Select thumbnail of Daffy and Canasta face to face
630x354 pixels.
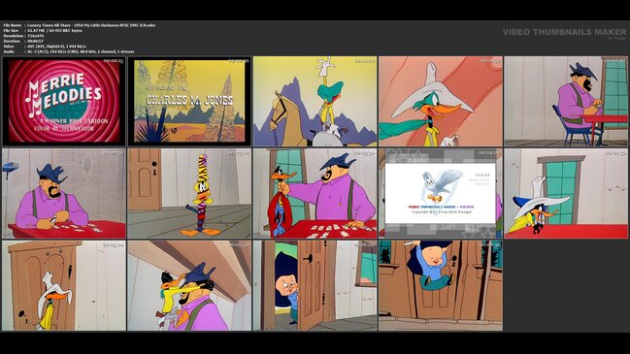tap(189, 286)
